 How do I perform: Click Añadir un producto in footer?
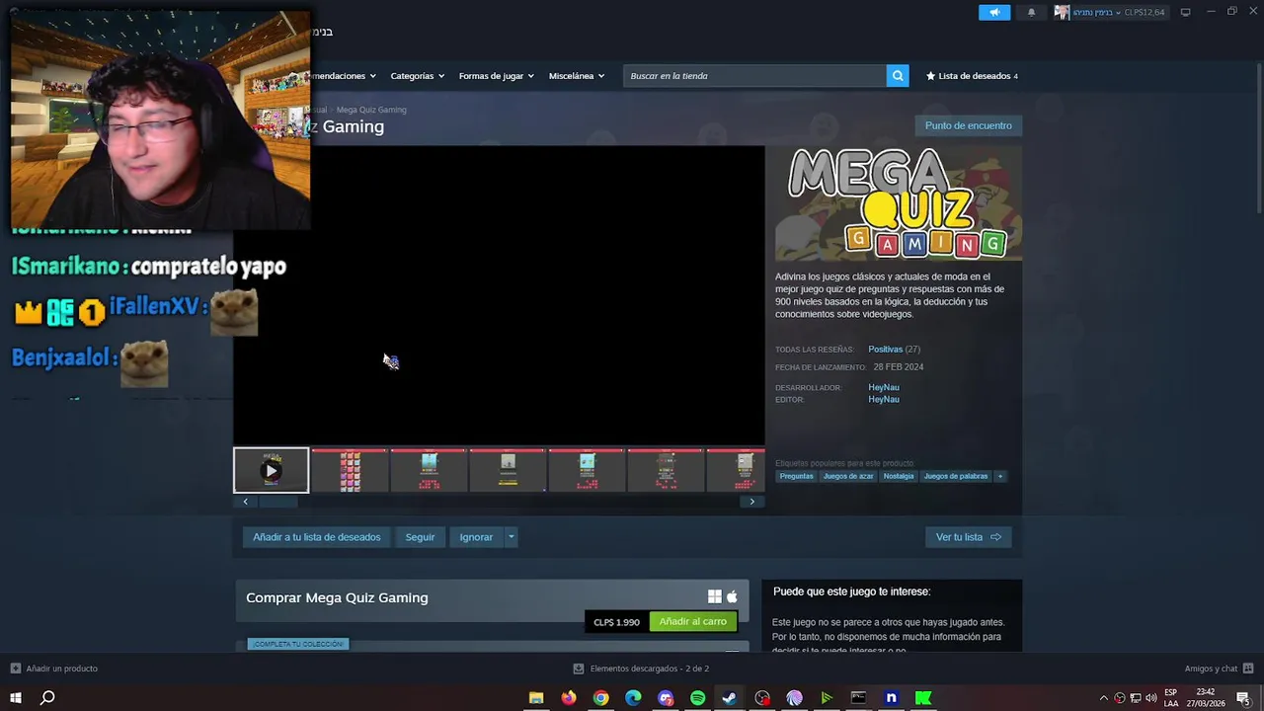(x=54, y=669)
